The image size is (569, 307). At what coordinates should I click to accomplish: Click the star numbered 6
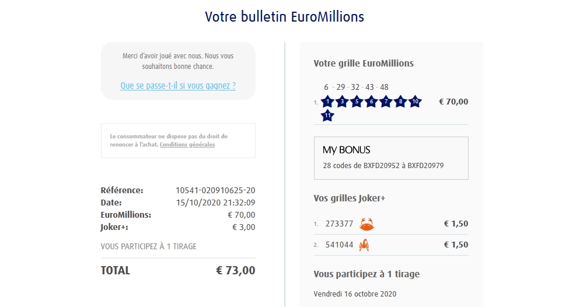click(371, 102)
